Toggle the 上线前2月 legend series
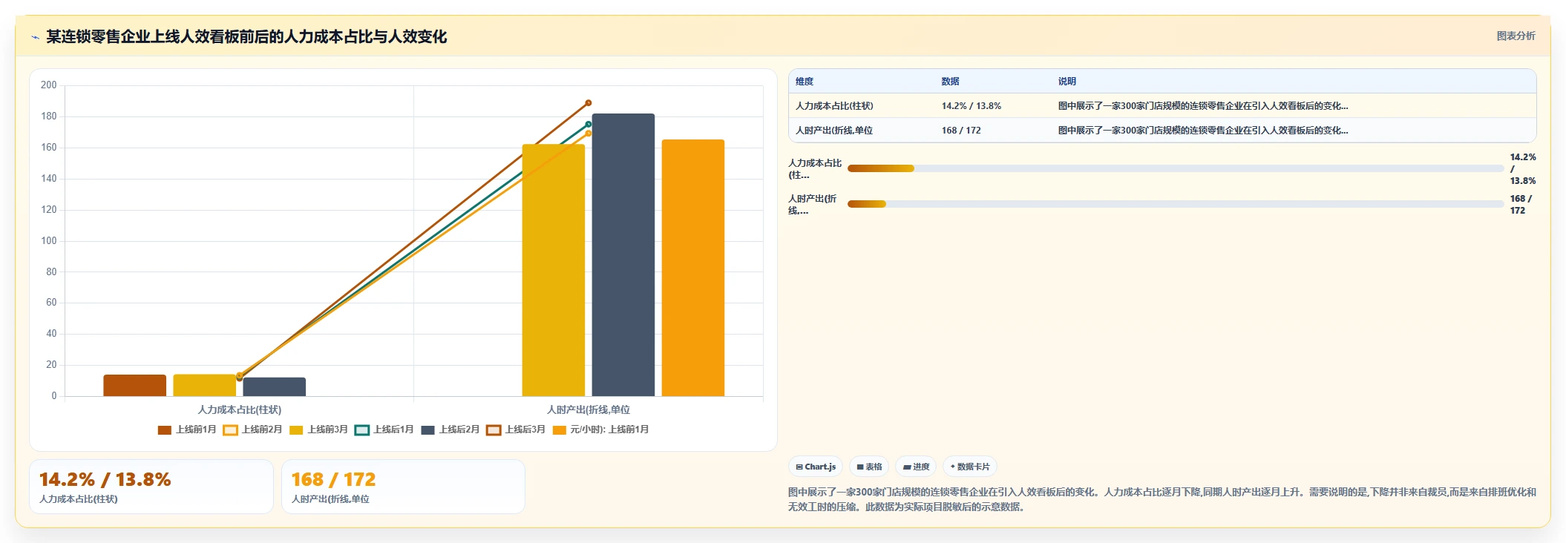Viewport: 1566px width, 543px height. [253, 430]
